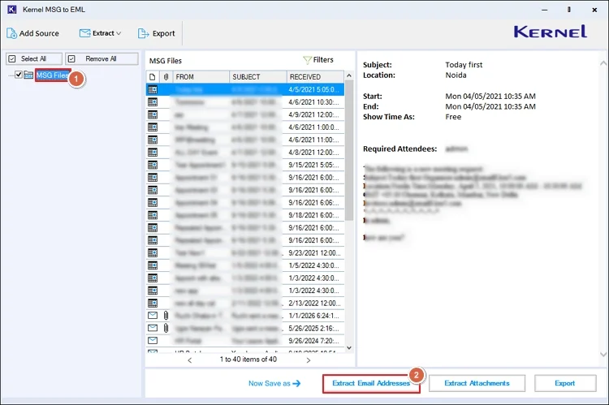Select the row received 9/15/2021 5:05

click(x=245, y=165)
